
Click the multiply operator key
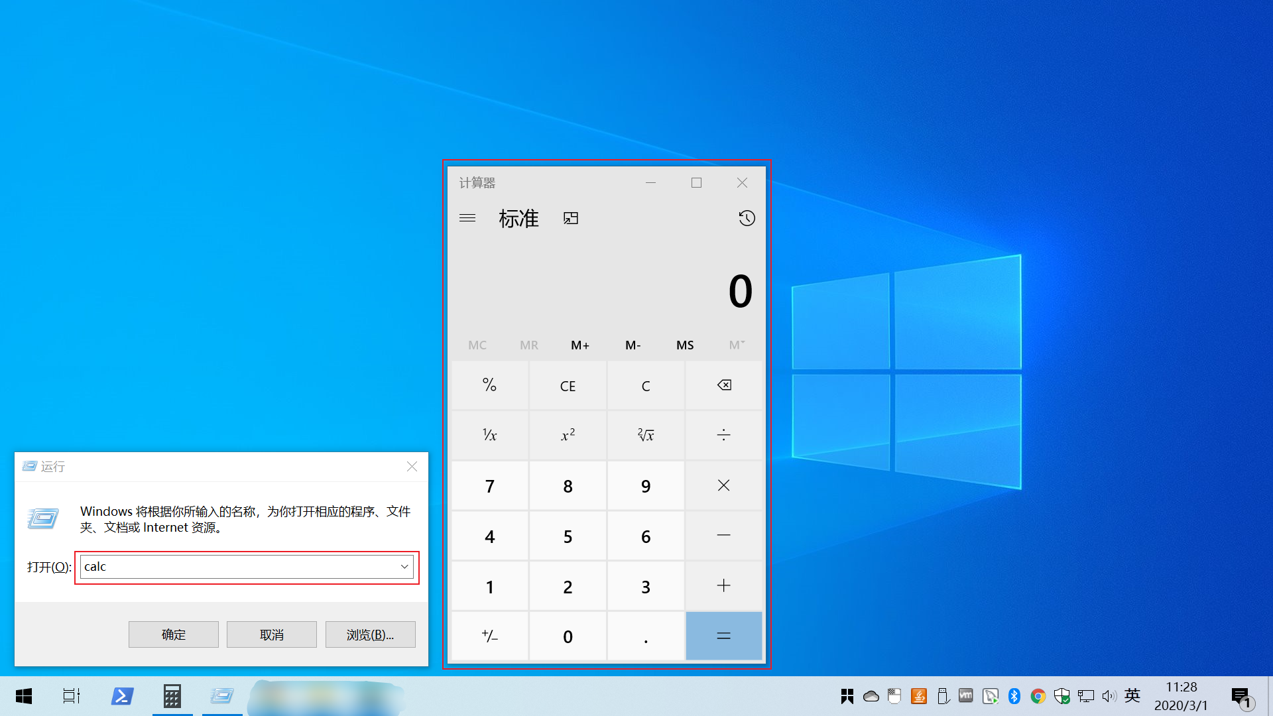pos(724,486)
